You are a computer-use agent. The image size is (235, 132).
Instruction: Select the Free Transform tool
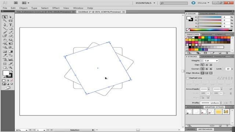pyautogui.click(x=10, y=44)
